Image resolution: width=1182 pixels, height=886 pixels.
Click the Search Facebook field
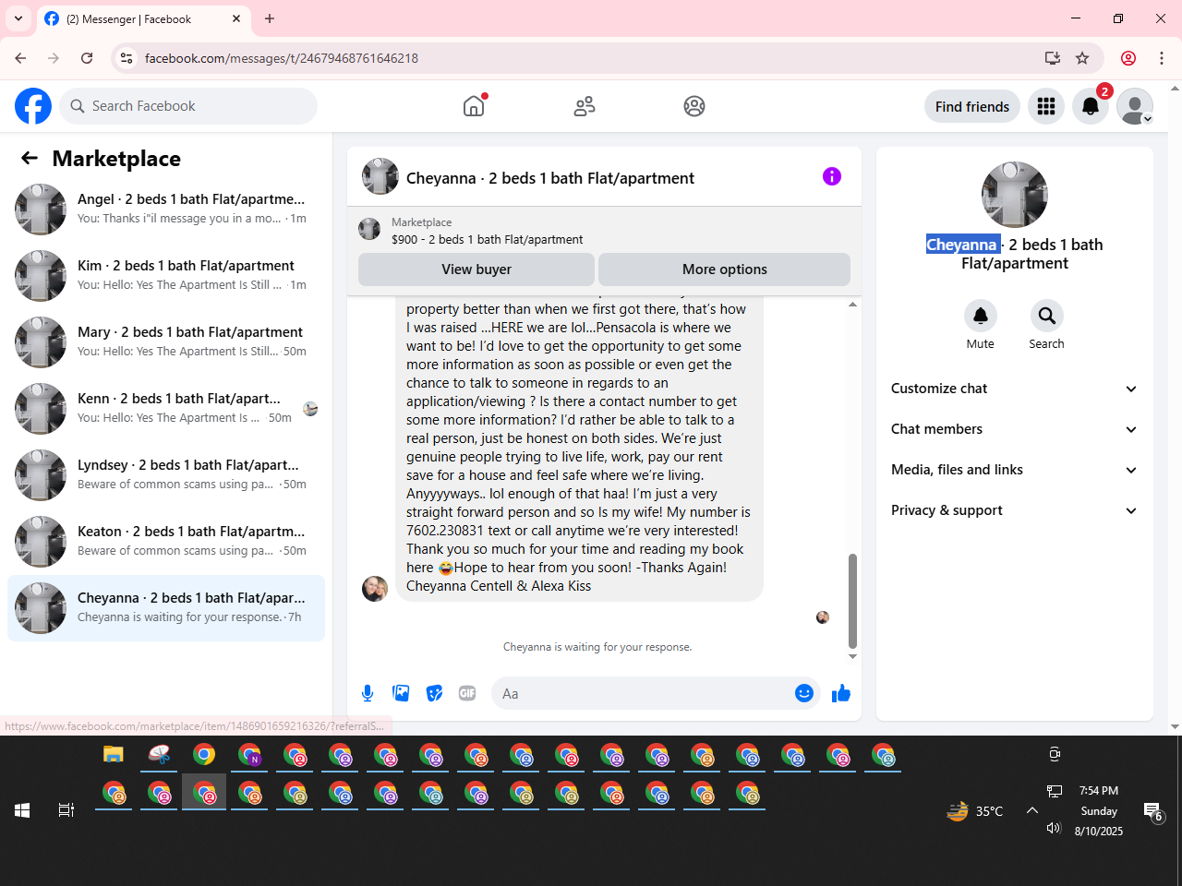[x=188, y=106]
